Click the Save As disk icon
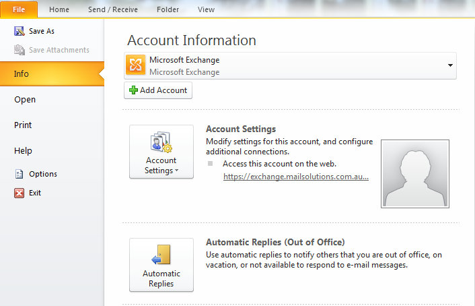 [19, 31]
